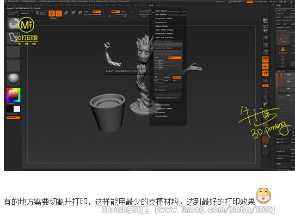
Task: Open Advanced options in 3D Print Exporter
Action: pos(168,98)
